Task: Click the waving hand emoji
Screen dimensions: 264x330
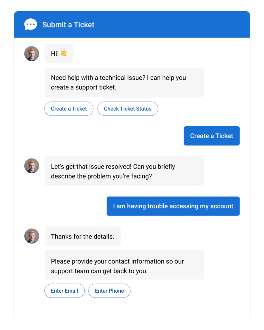Action: coord(63,53)
